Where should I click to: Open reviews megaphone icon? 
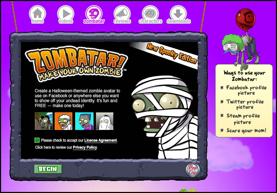[x=122, y=14]
